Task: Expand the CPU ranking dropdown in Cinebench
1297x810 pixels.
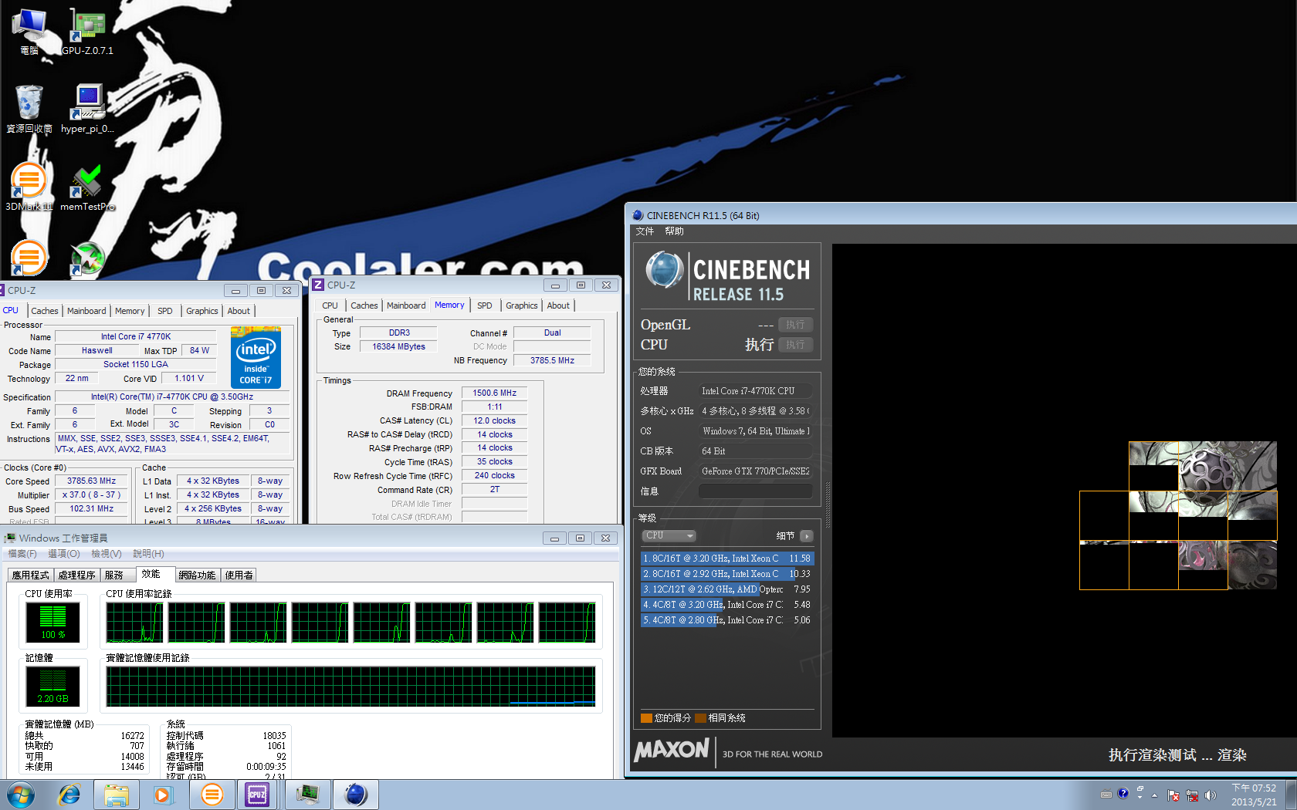Action: click(669, 535)
